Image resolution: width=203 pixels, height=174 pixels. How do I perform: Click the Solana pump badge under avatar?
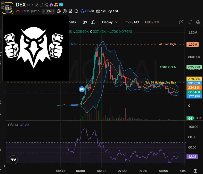click(x=9, y=12)
